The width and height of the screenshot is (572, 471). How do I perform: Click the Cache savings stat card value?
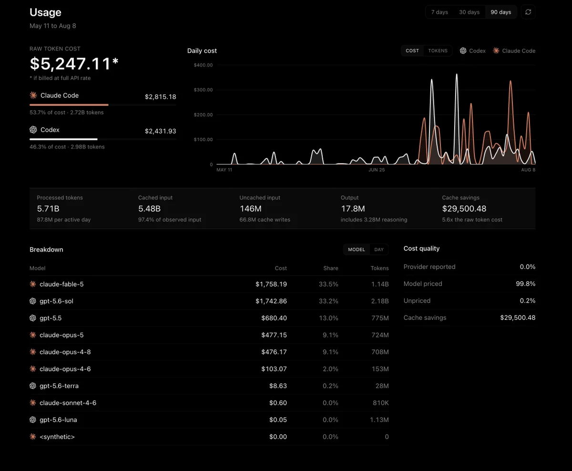[464, 209]
